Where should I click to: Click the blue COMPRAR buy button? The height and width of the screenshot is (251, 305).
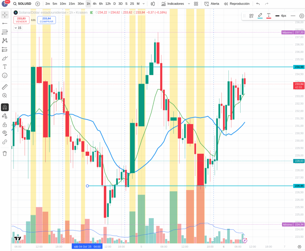tap(46, 20)
